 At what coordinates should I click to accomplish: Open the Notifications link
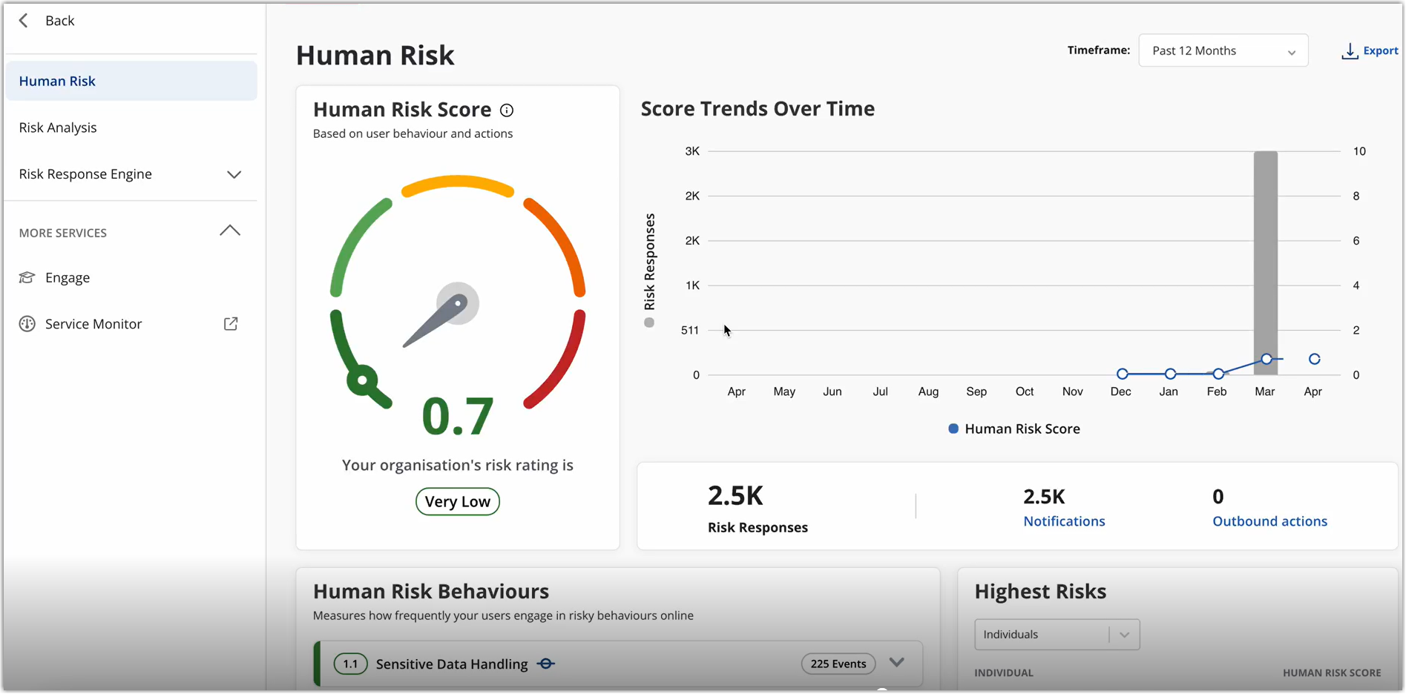1064,521
